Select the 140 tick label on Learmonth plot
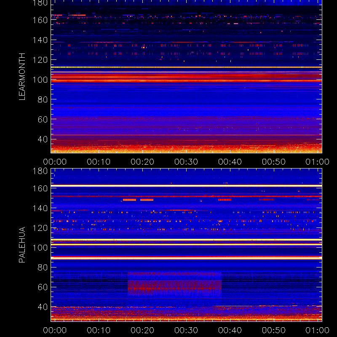This screenshot has height=337, width=337. point(40,40)
